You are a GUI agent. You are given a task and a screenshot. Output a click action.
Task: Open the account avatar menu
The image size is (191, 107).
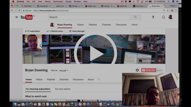171,17
